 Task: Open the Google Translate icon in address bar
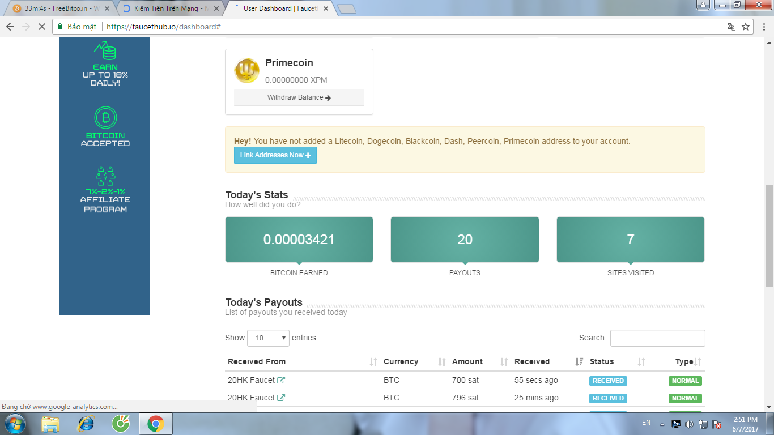(x=732, y=27)
